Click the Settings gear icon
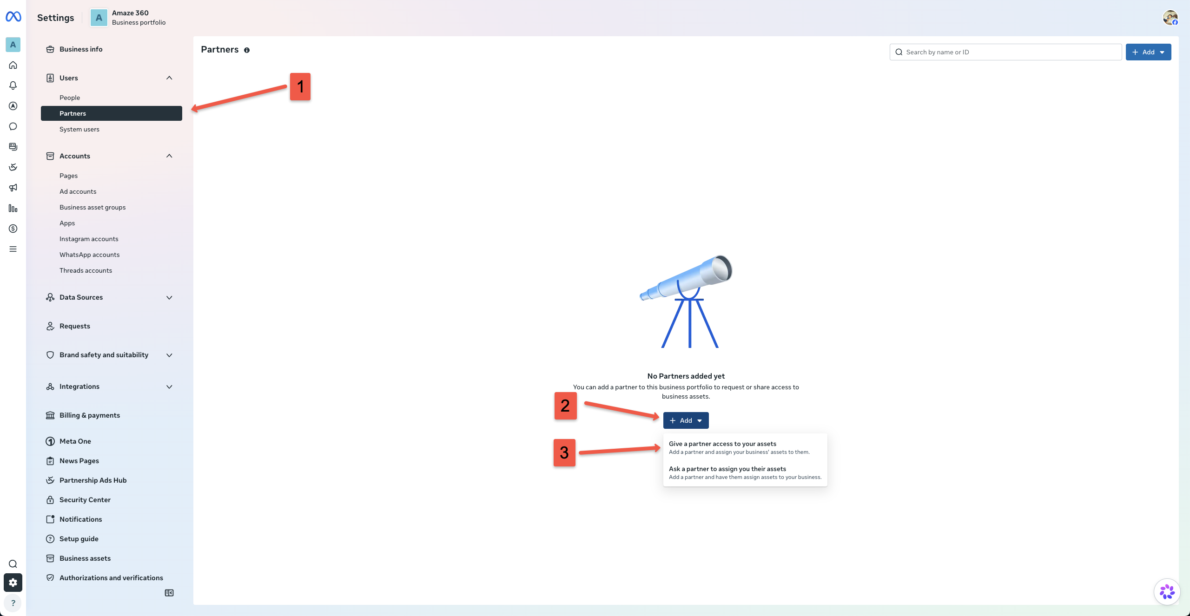 click(13, 583)
